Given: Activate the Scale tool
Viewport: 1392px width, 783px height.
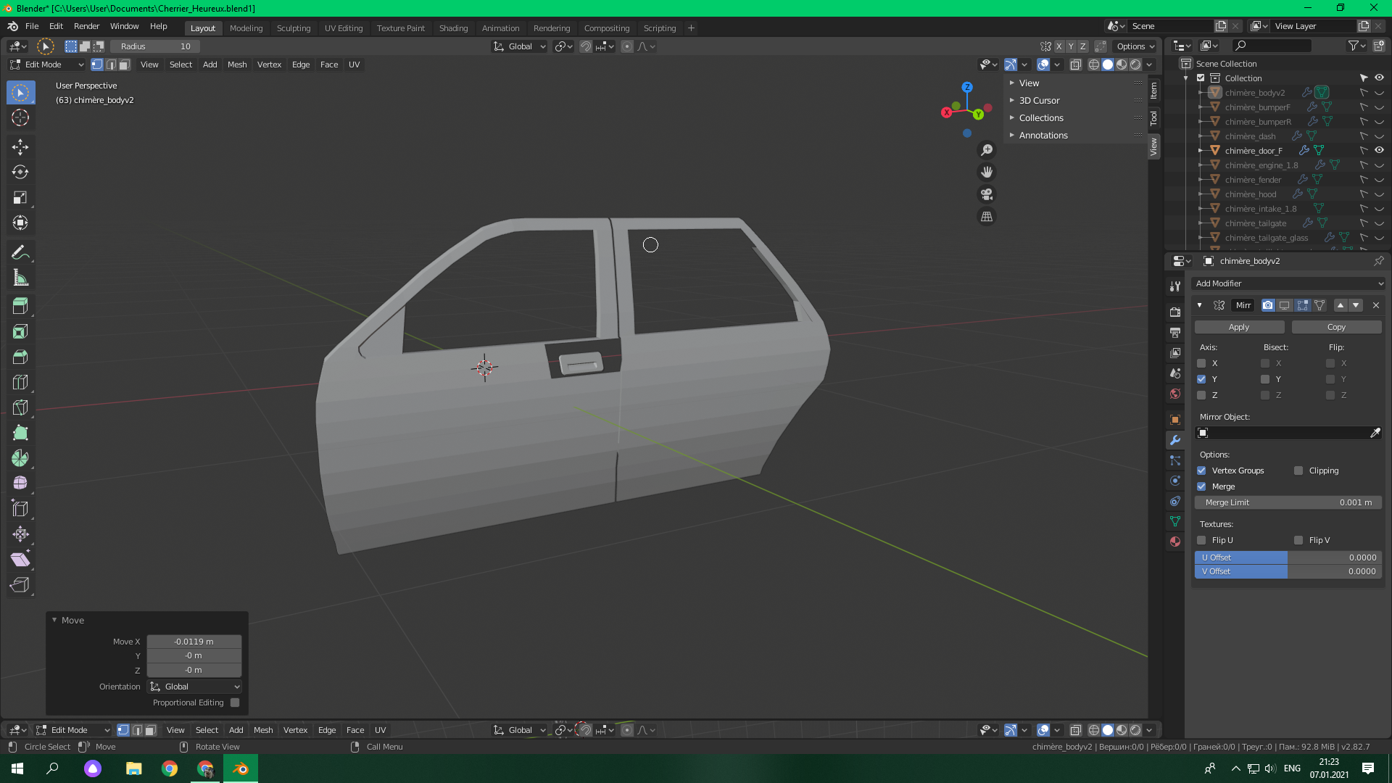Looking at the screenshot, I should [20, 197].
